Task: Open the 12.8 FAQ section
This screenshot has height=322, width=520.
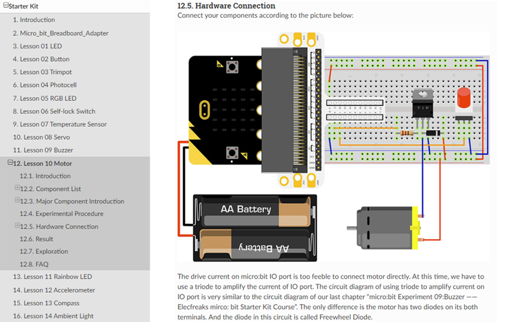Action: coord(34,264)
